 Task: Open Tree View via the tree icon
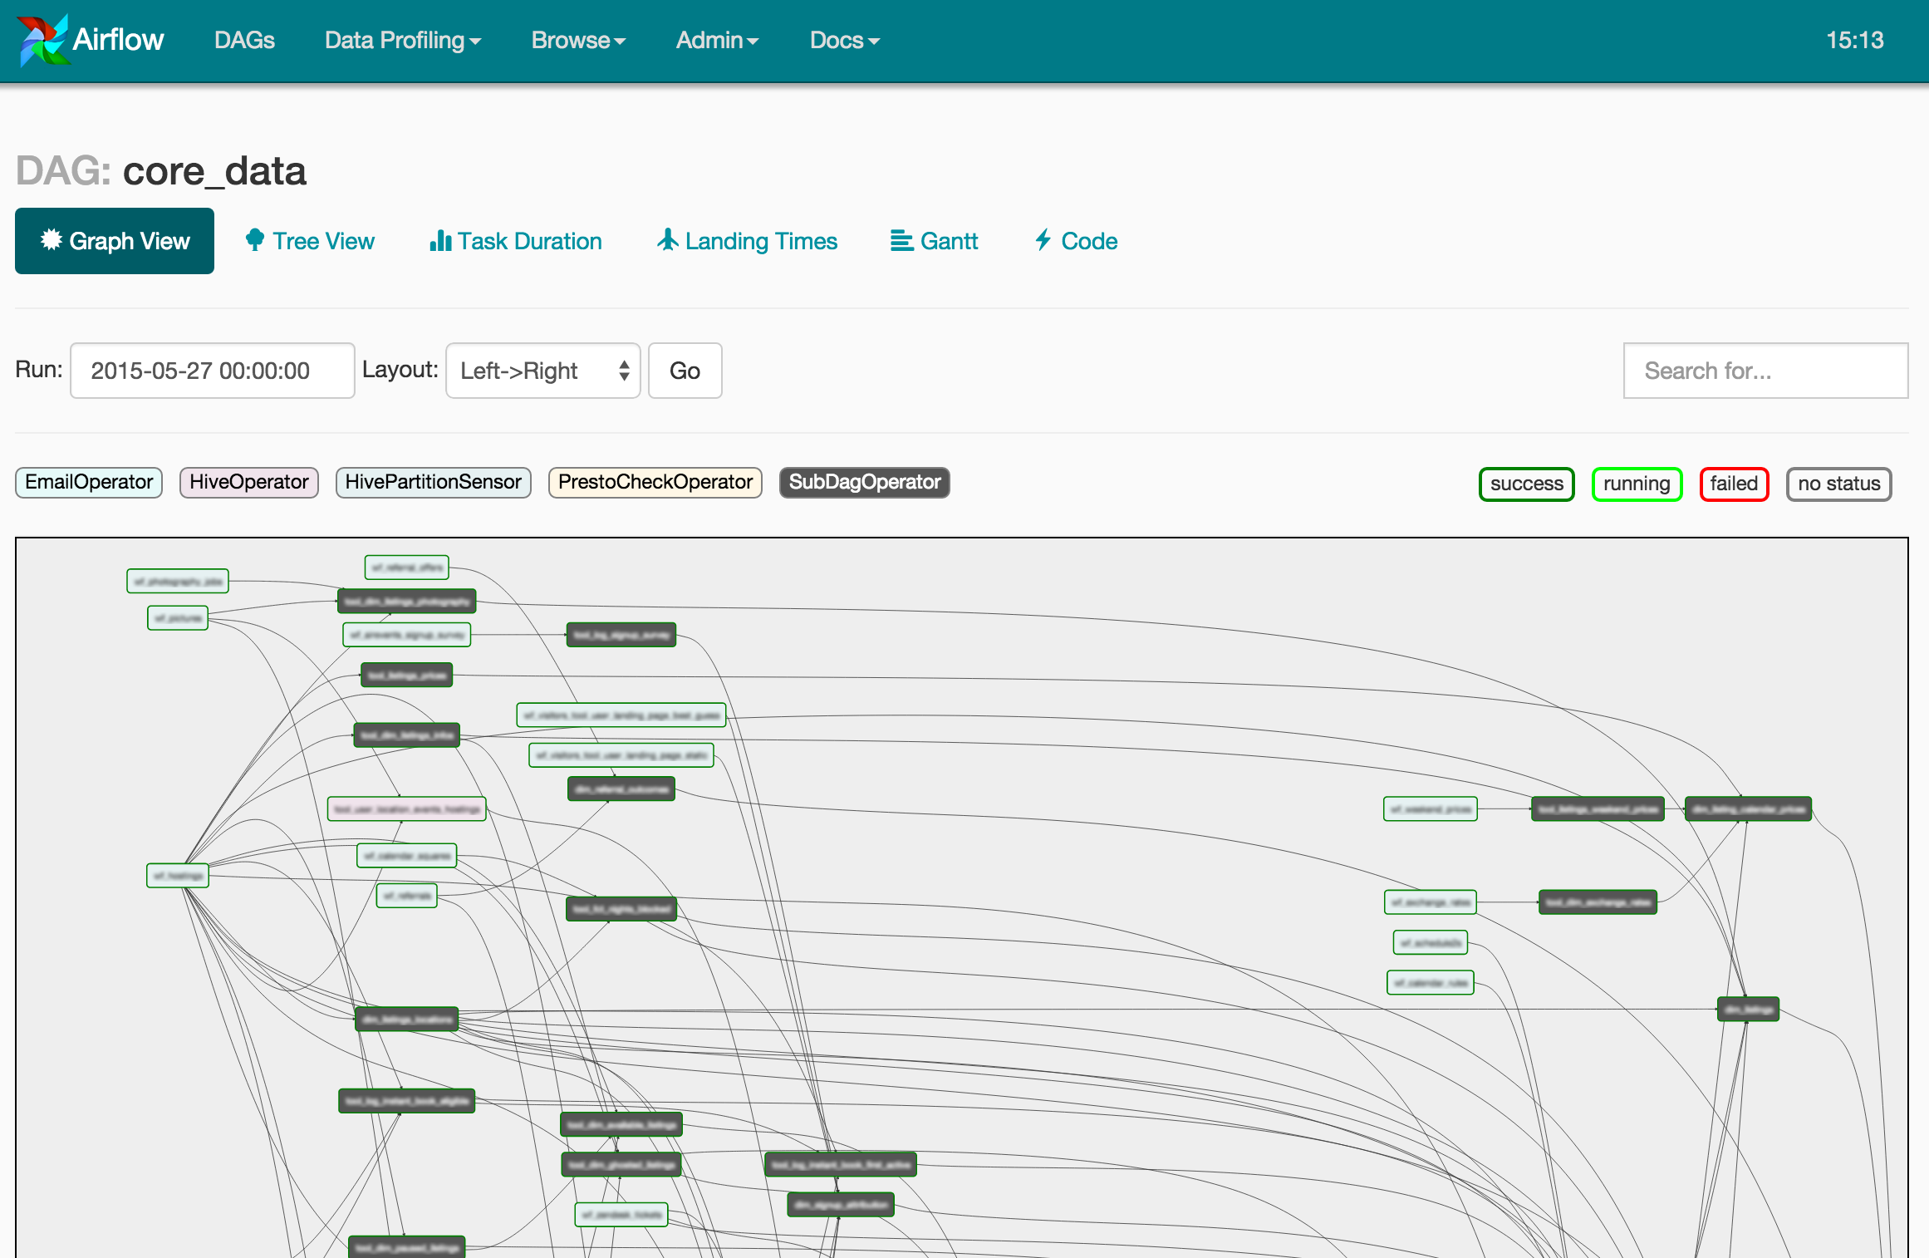(255, 240)
